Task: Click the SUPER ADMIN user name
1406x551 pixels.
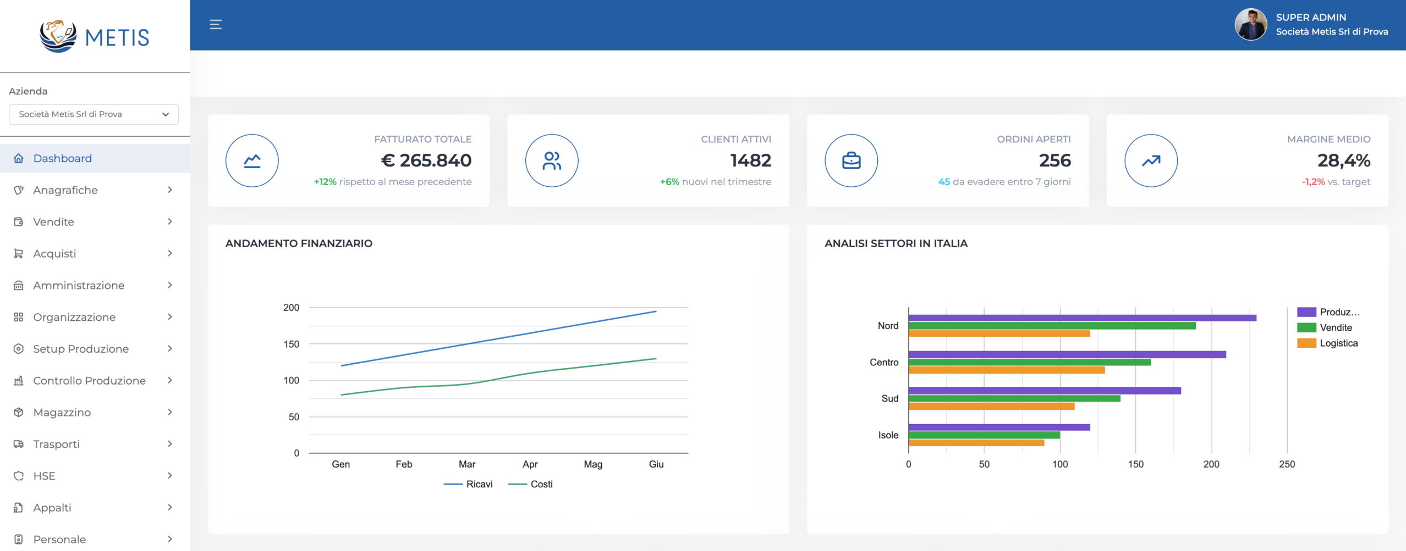Action: (1311, 18)
